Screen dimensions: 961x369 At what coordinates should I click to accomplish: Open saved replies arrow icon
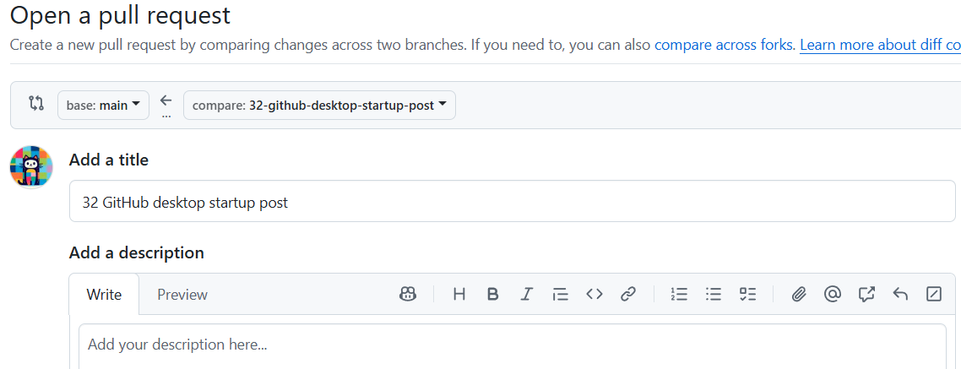[x=899, y=295]
